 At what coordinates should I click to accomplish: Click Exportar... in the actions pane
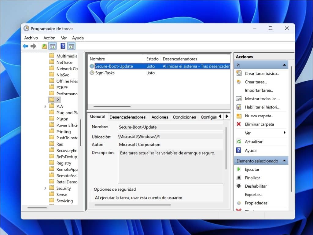coord(253,195)
